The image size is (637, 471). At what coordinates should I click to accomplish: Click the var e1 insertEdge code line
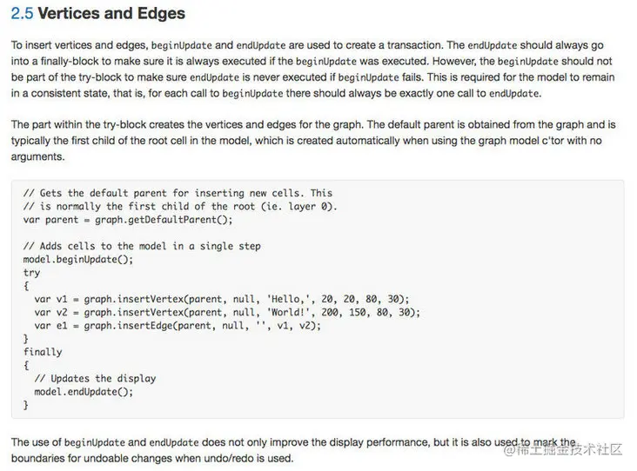178,325
